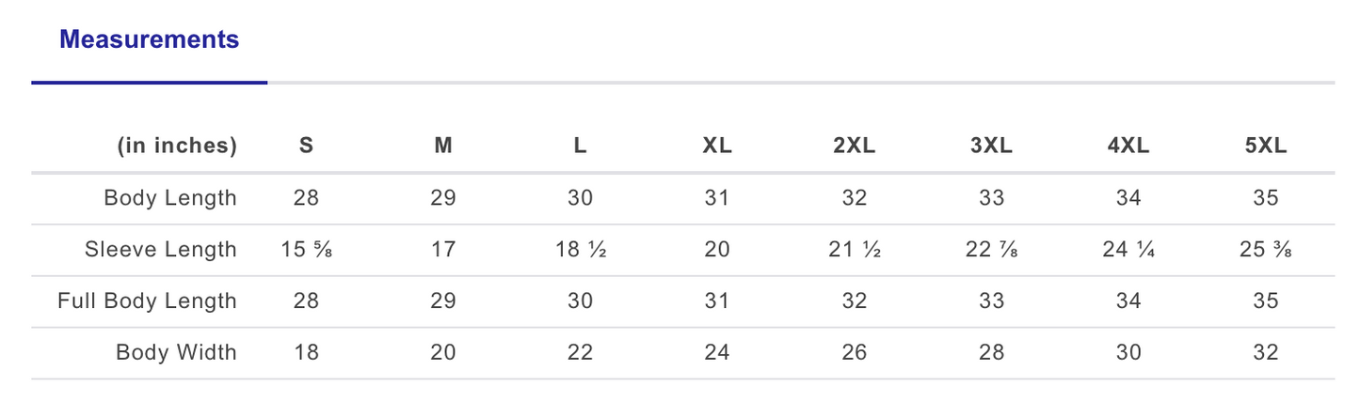Viewport: 1360px width, 401px height.
Task: Select the 5XL size column header
Action: [1265, 146]
